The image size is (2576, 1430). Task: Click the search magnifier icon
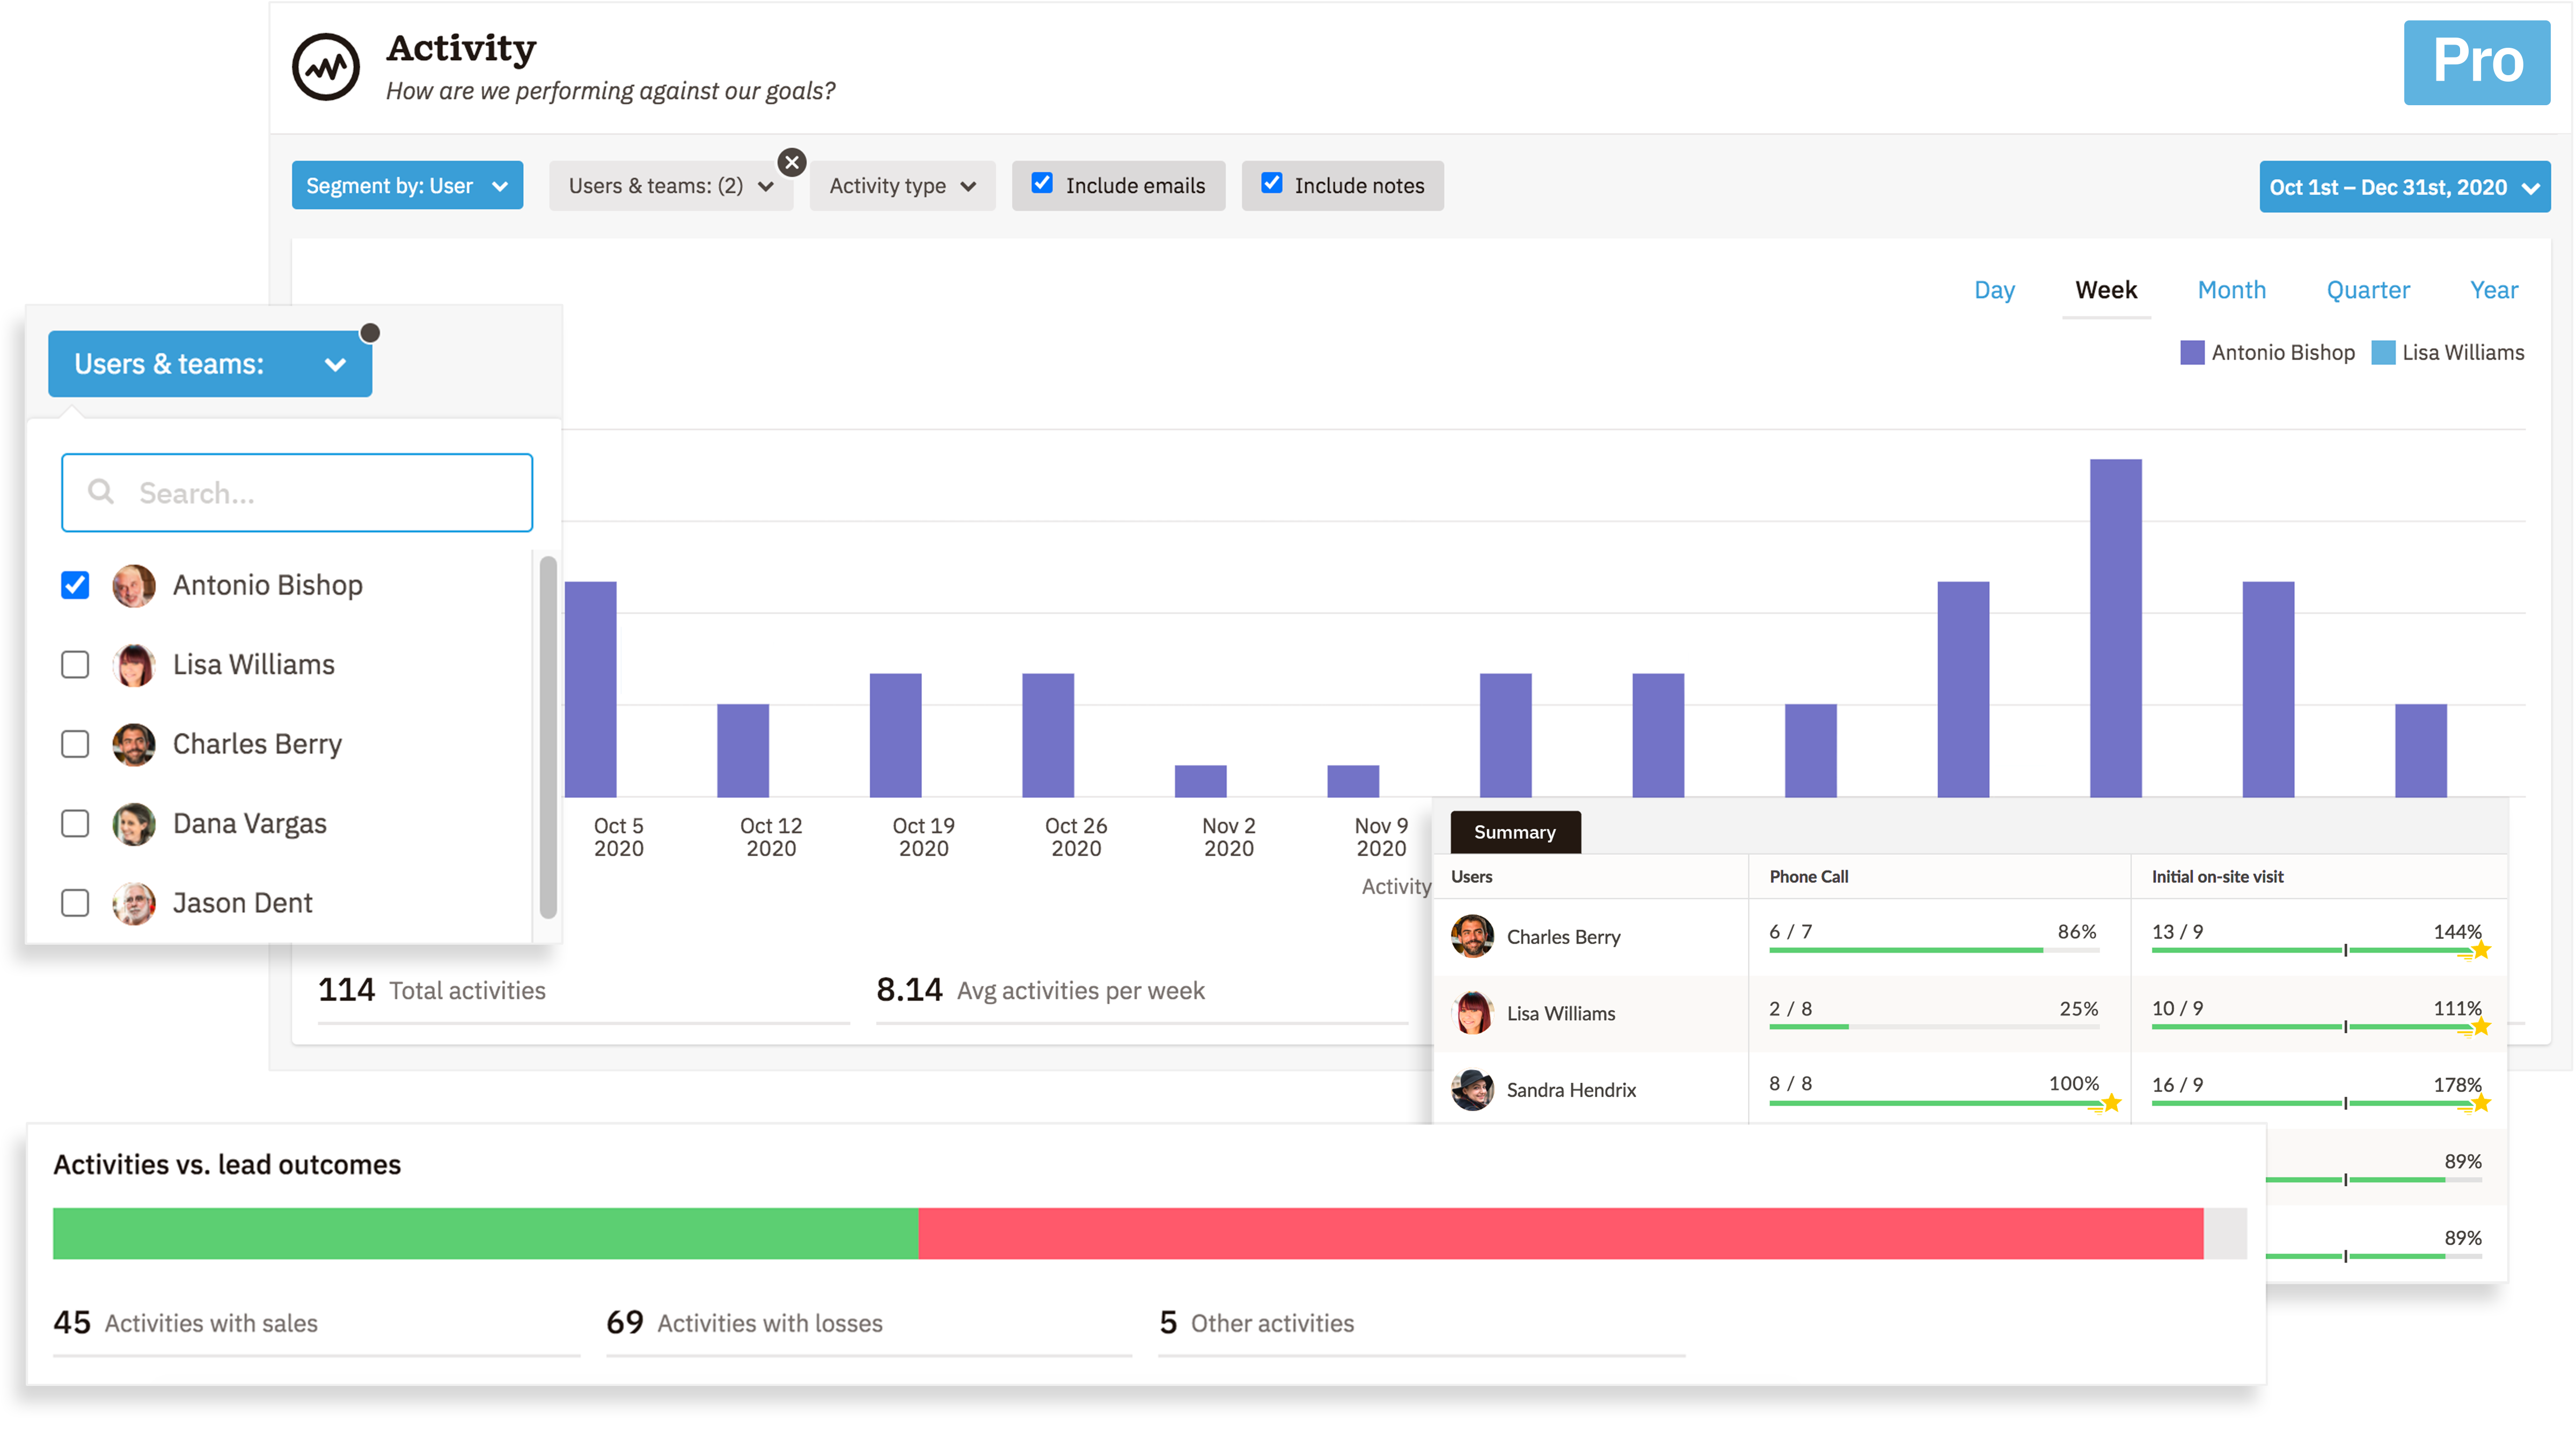click(101, 492)
